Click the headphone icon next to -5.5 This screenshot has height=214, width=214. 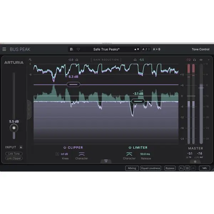(x=135, y=60)
